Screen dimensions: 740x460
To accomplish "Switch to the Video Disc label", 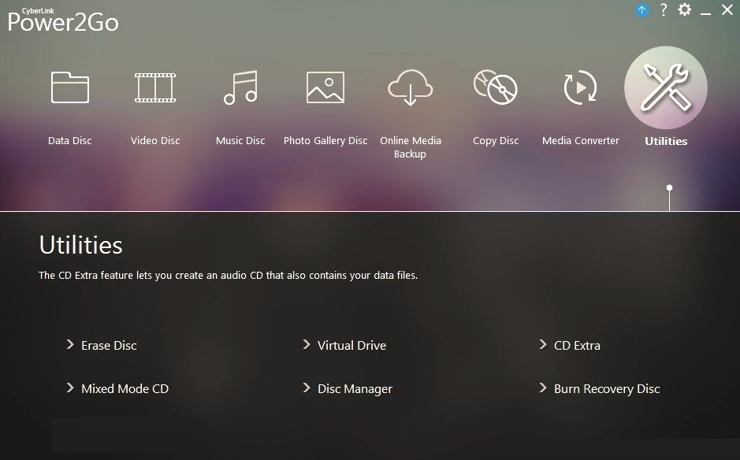I will coord(155,140).
